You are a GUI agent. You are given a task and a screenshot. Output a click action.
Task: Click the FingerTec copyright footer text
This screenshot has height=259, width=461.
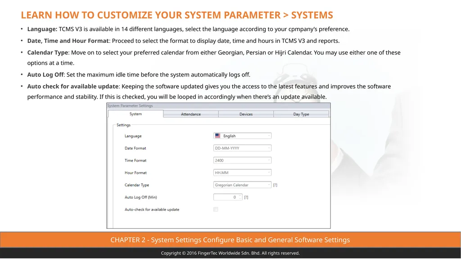pos(230,253)
